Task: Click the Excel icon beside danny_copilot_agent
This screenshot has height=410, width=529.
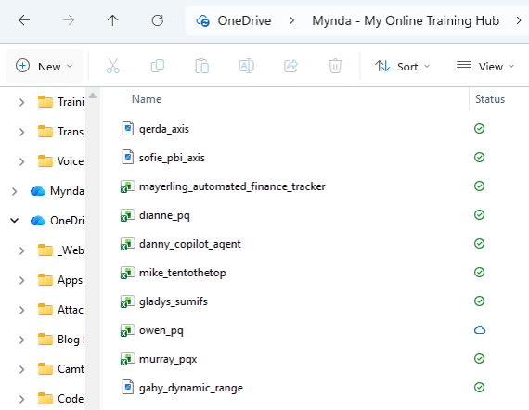Action: [x=128, y=244]
